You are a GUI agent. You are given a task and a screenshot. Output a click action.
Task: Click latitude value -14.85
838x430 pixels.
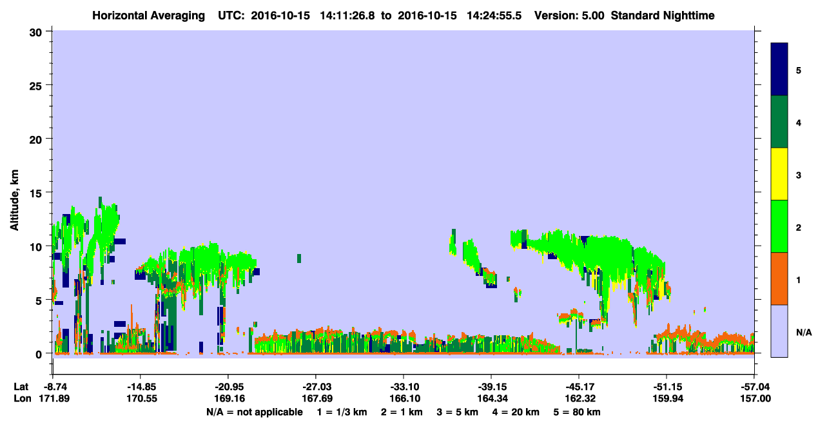coord(140,387)
